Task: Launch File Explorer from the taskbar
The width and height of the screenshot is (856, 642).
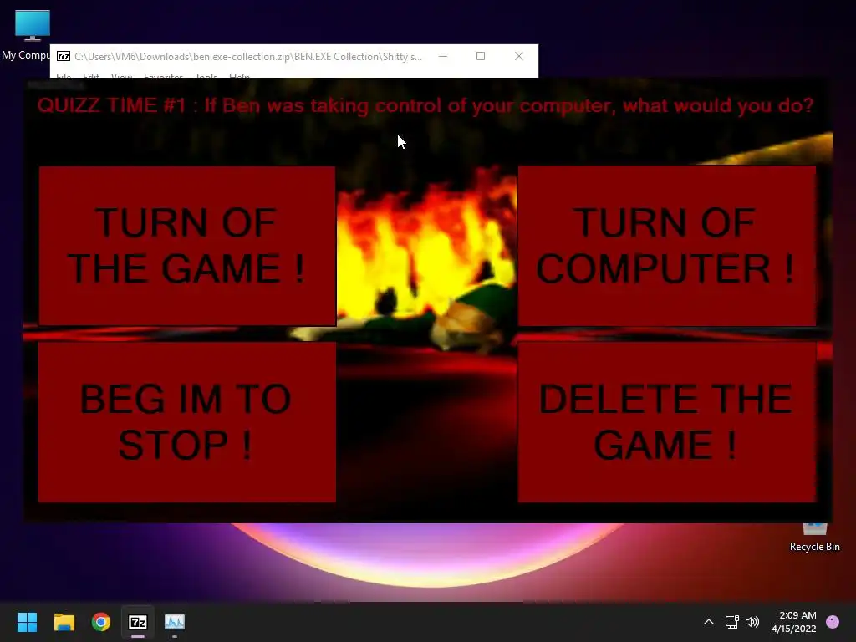Action: 64,622
